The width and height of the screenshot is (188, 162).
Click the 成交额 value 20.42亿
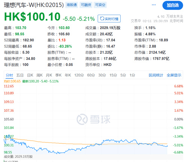coord(106,34)
